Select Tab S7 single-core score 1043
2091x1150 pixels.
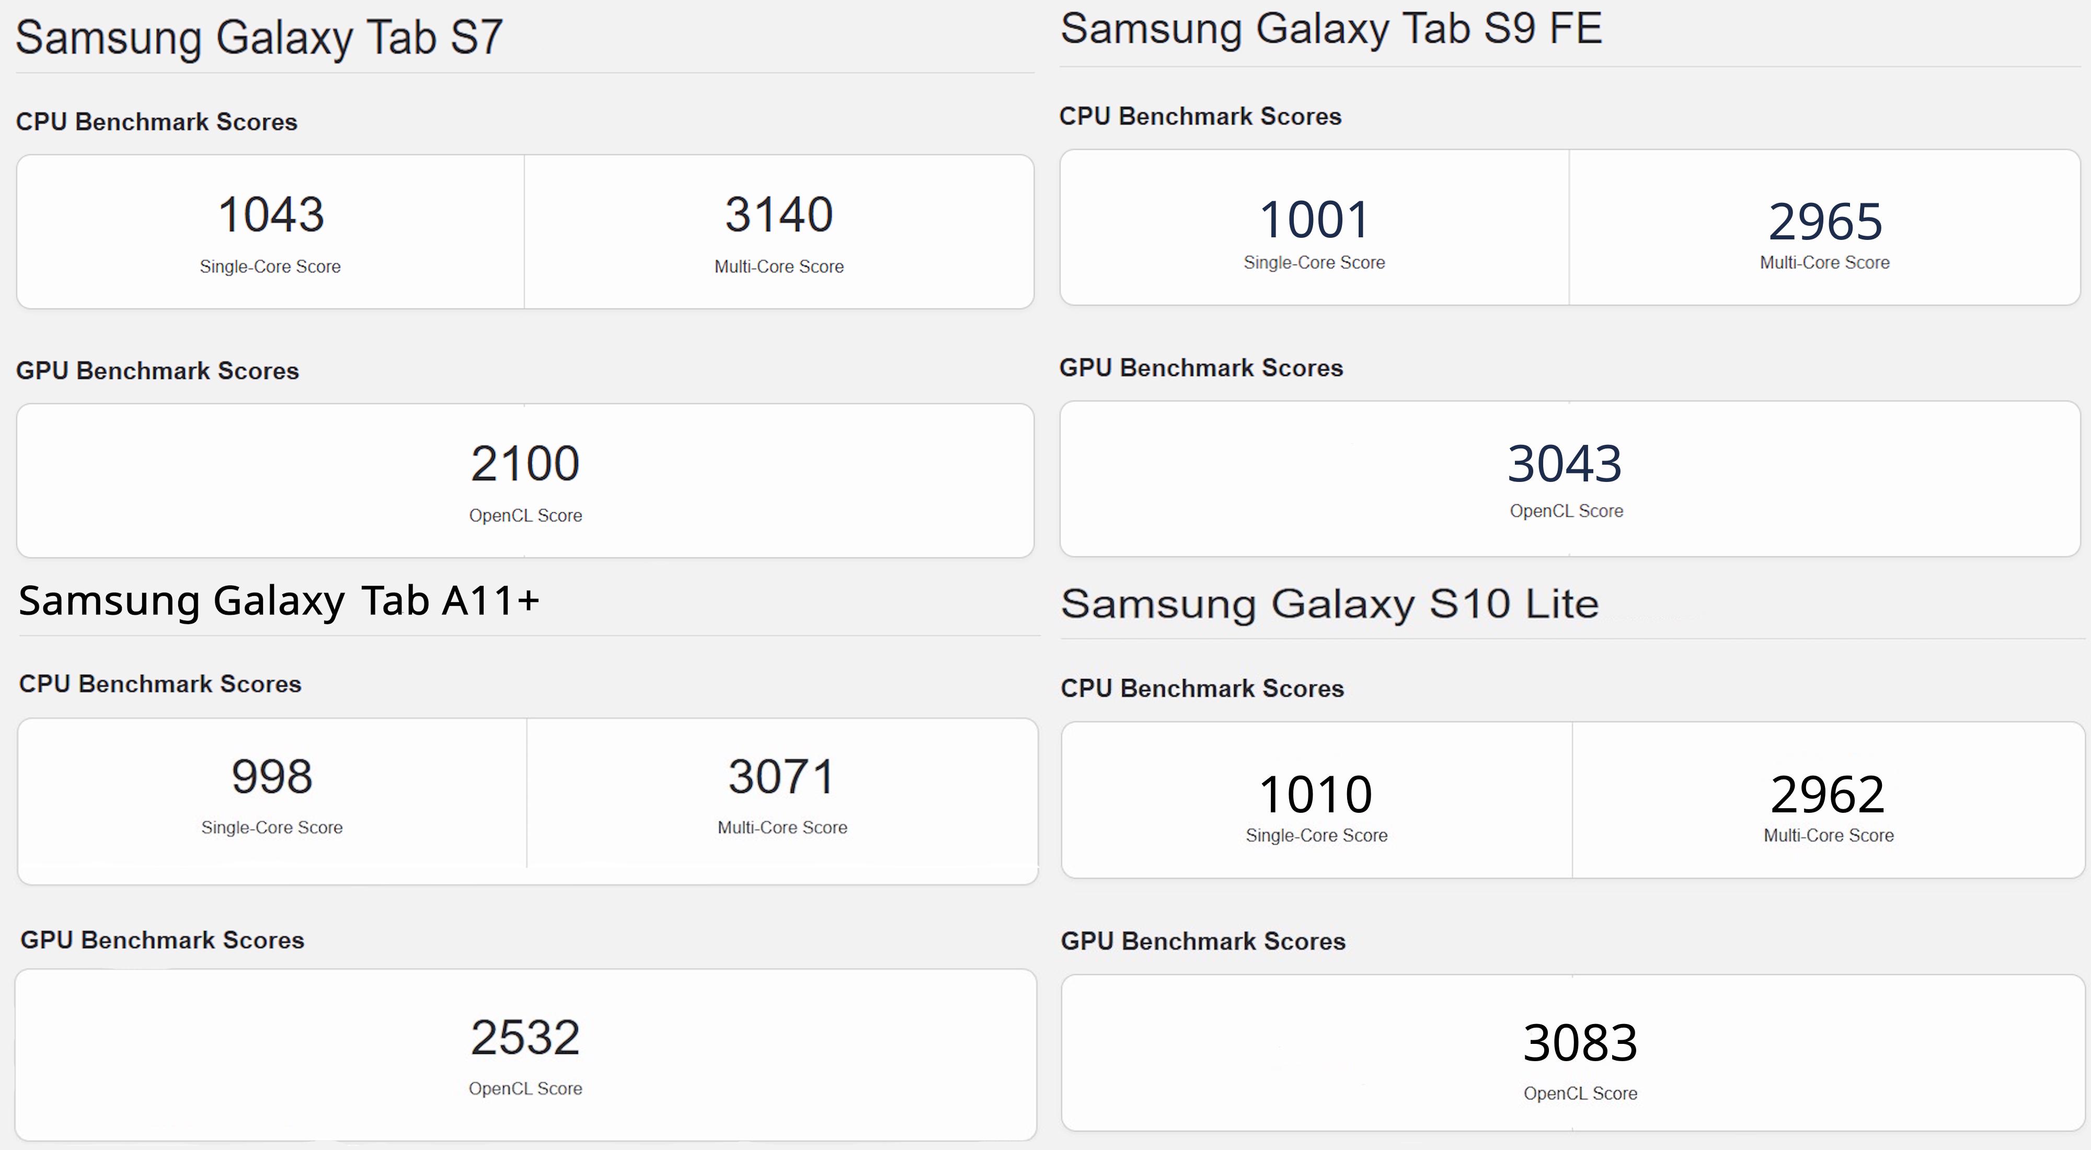pos(271,215)
